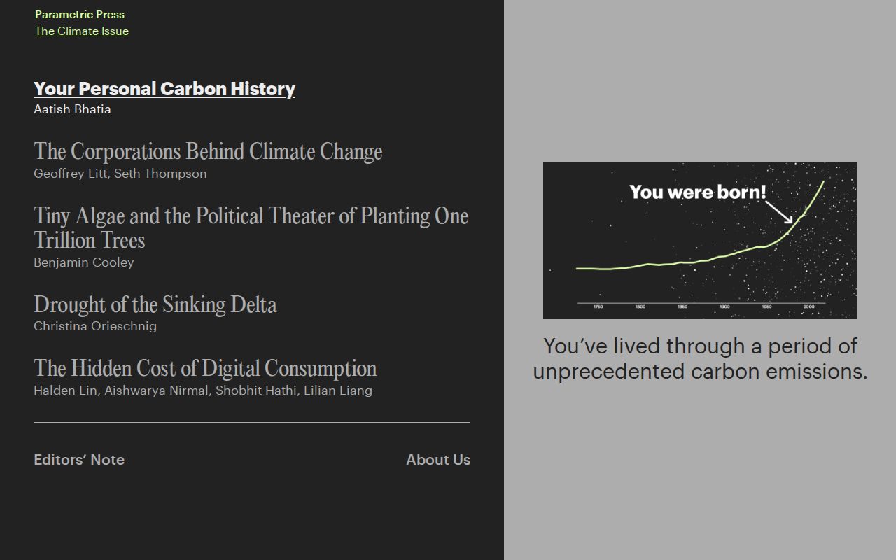Click the Parametric Press header link
Image resolution: width=896 pixels, height=560 pixels.
(80, 14)
